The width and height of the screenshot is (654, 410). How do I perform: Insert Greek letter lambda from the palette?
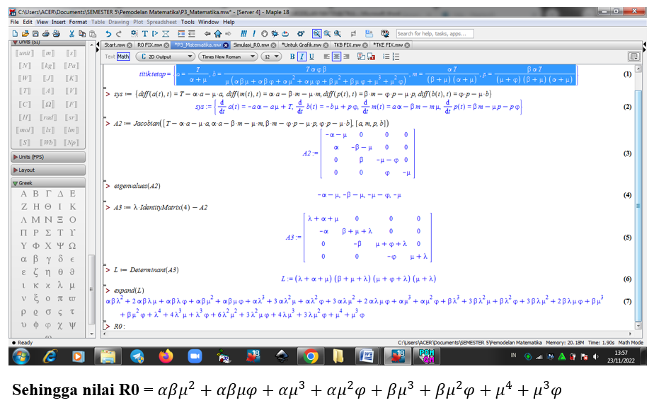(x=59, y=284)
